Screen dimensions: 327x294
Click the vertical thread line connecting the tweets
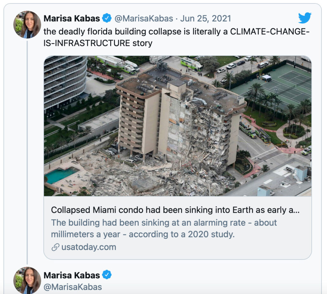27,150
